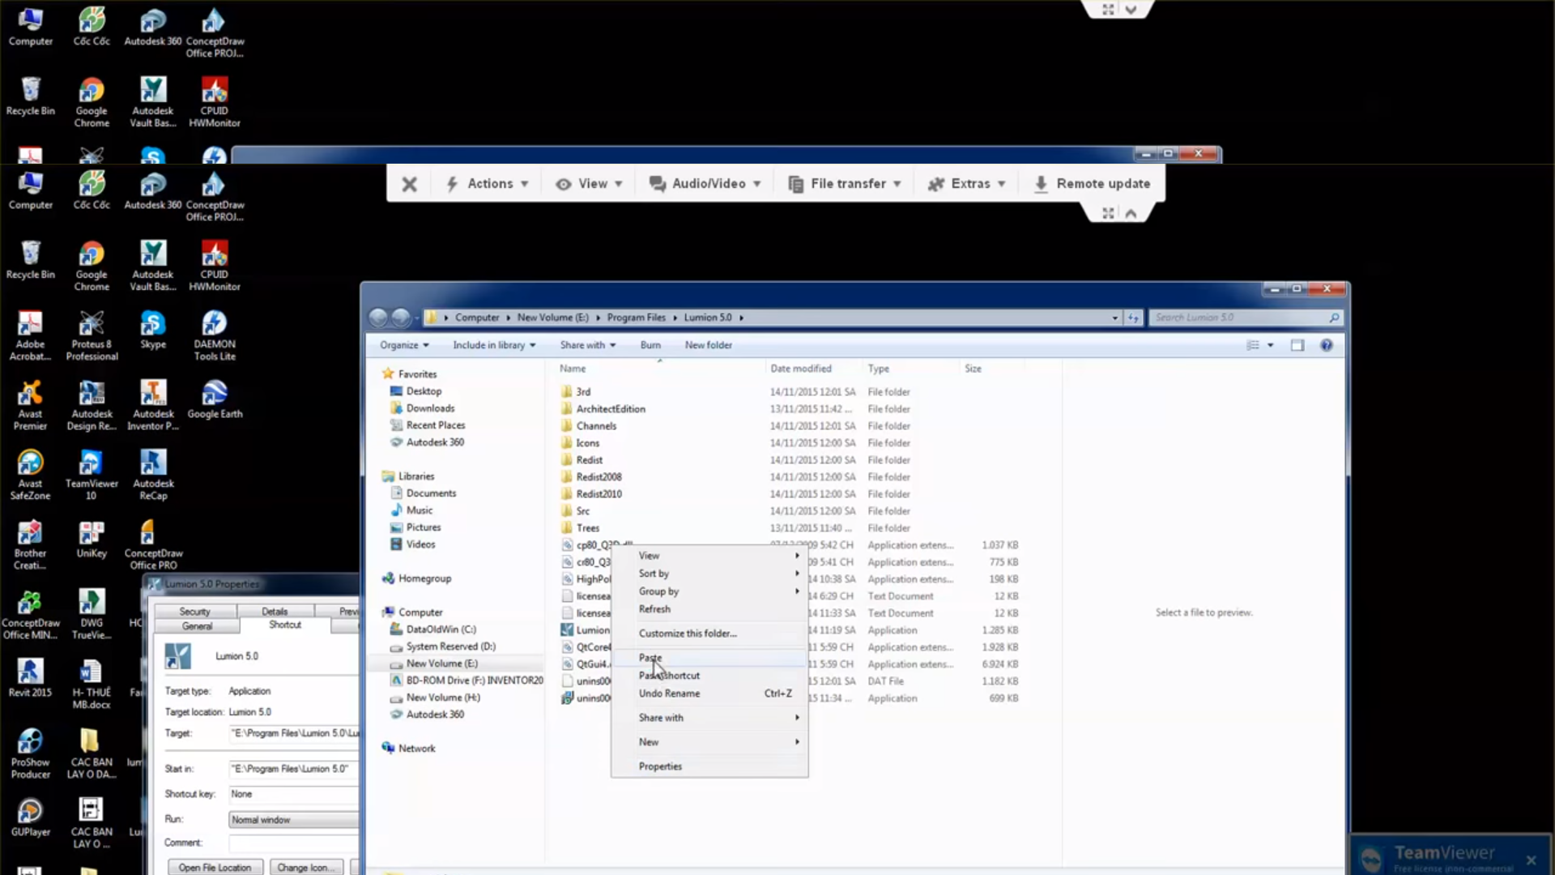Image resolution: width=1555 pixels, height=875 pixels.
Task: Select Properties in the context menu
Action: click(x=660, y=766)
